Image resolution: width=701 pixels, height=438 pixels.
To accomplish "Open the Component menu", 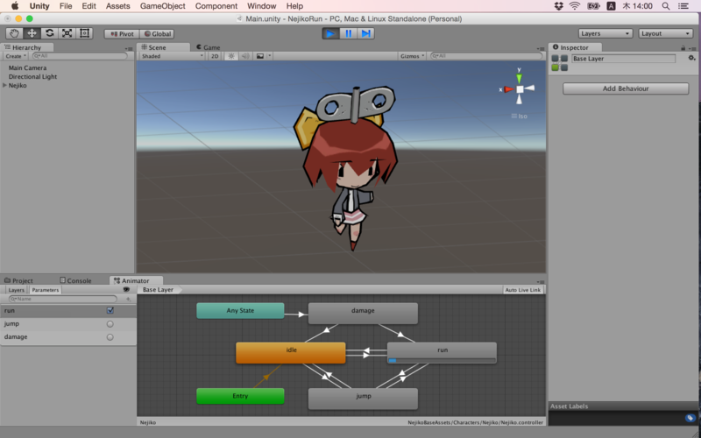I will pos(216,6).
